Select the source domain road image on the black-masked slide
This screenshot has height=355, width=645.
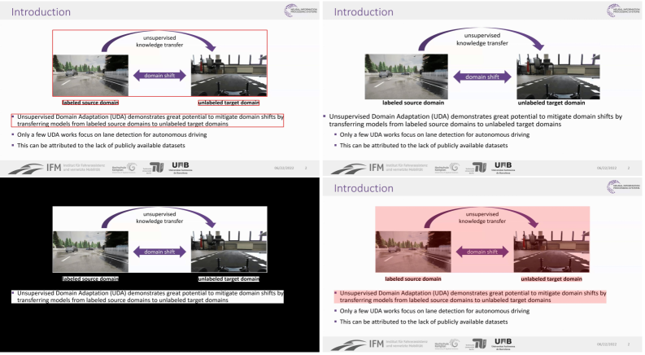pyautogui.click(x=90, y=252)
